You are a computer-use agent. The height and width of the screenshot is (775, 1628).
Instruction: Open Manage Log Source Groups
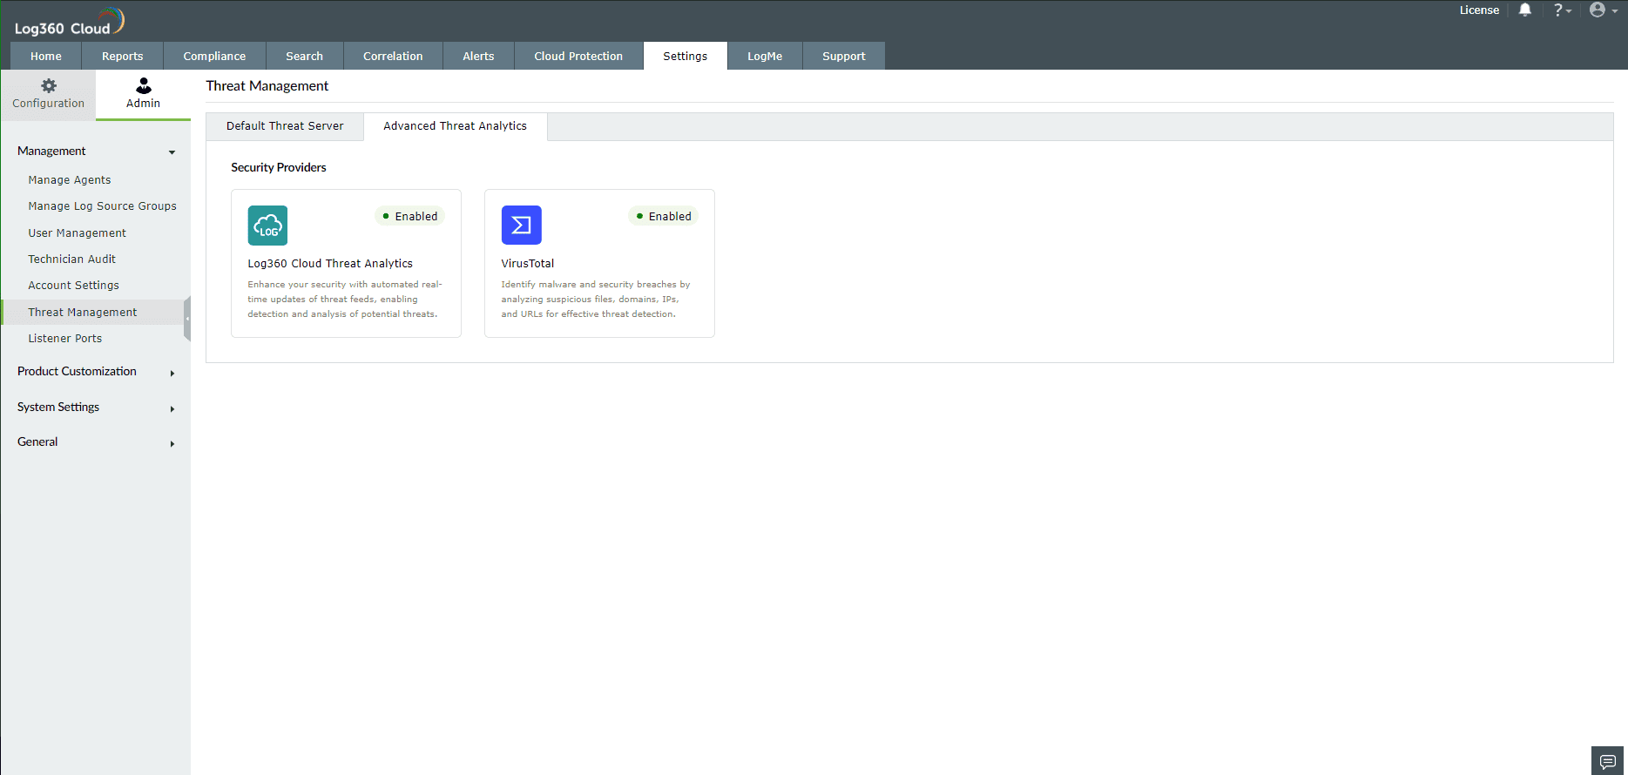(x=102, y=206)
